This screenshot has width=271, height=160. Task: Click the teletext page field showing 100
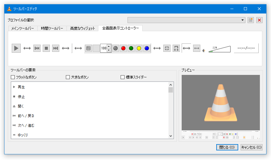pos(104,48)
